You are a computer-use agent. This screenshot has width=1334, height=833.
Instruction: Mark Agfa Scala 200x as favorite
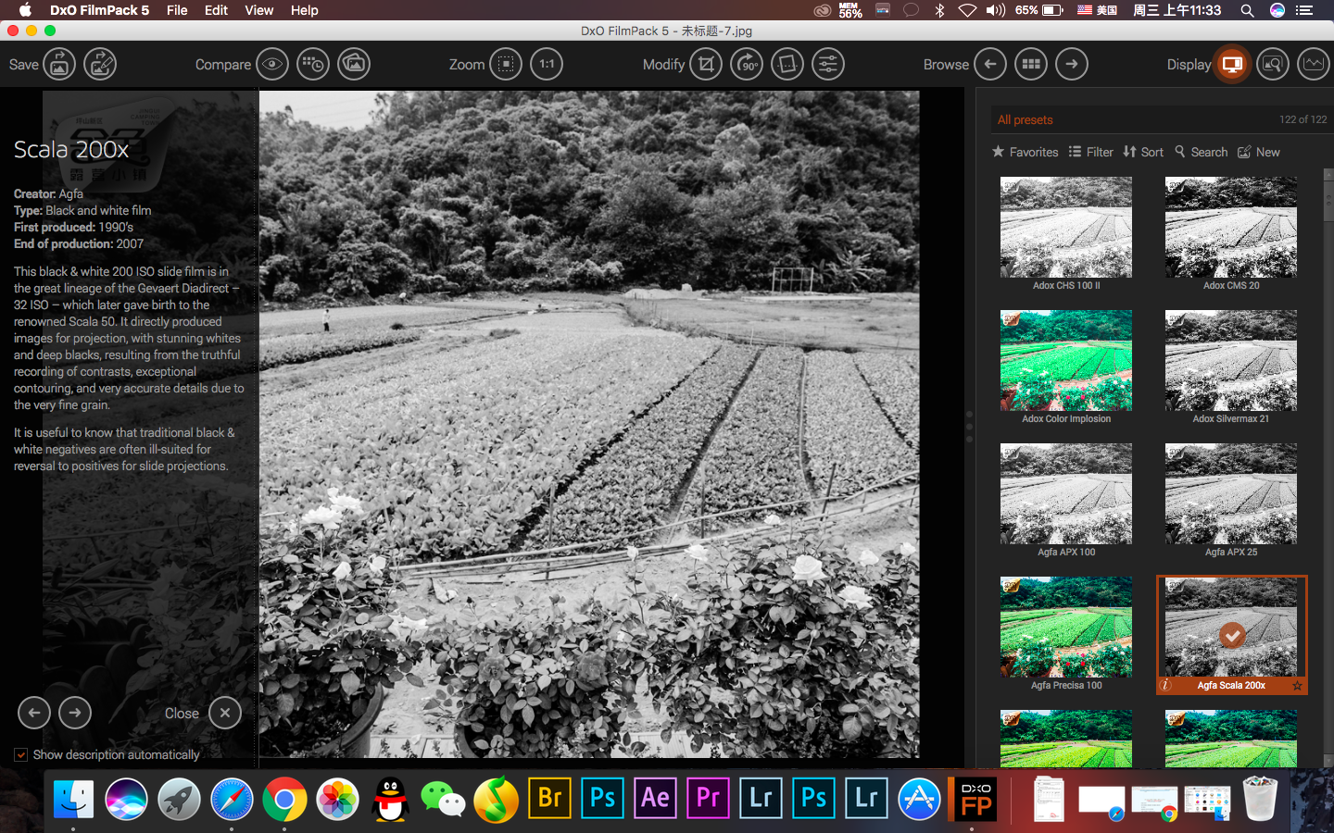point(1297,686)
